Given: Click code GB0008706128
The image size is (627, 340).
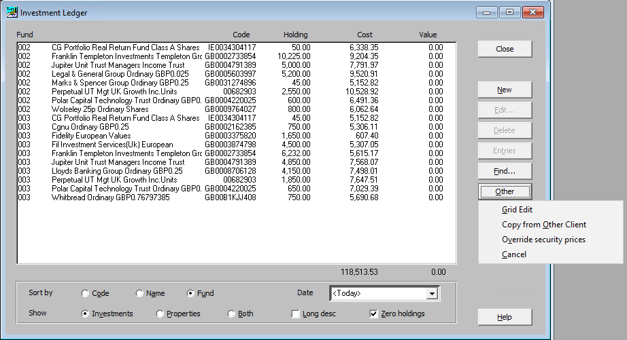Looking at the screenshot, I should click(x=231, y=171).
